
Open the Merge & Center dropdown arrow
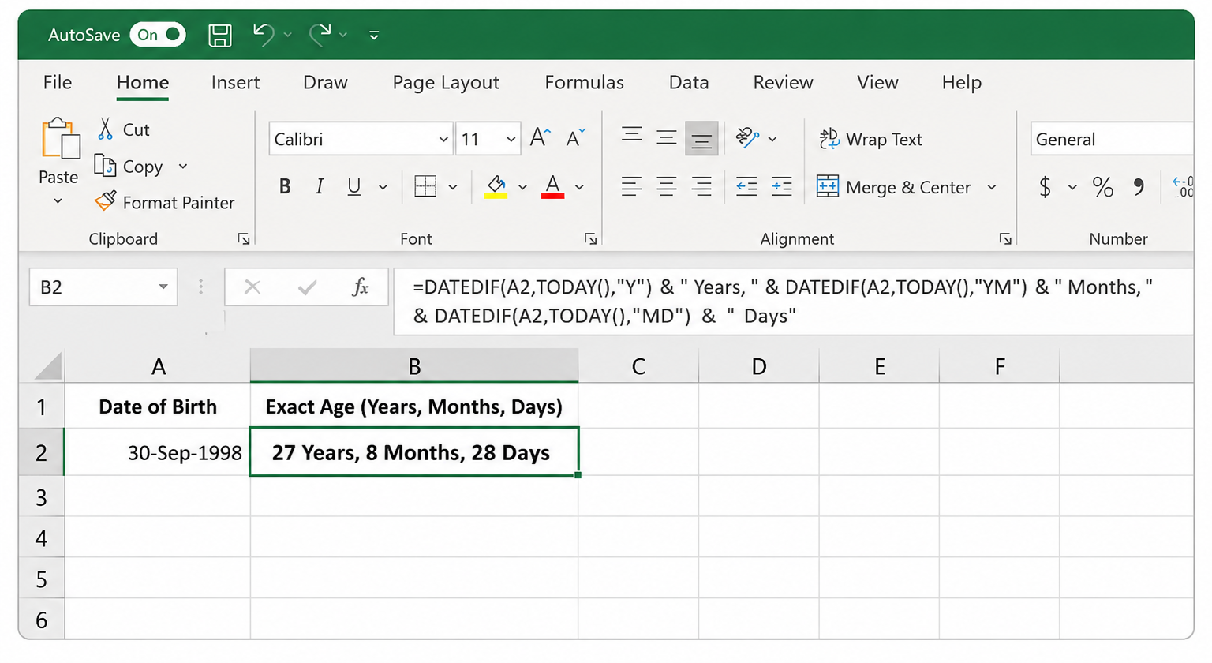pos(992,187)
